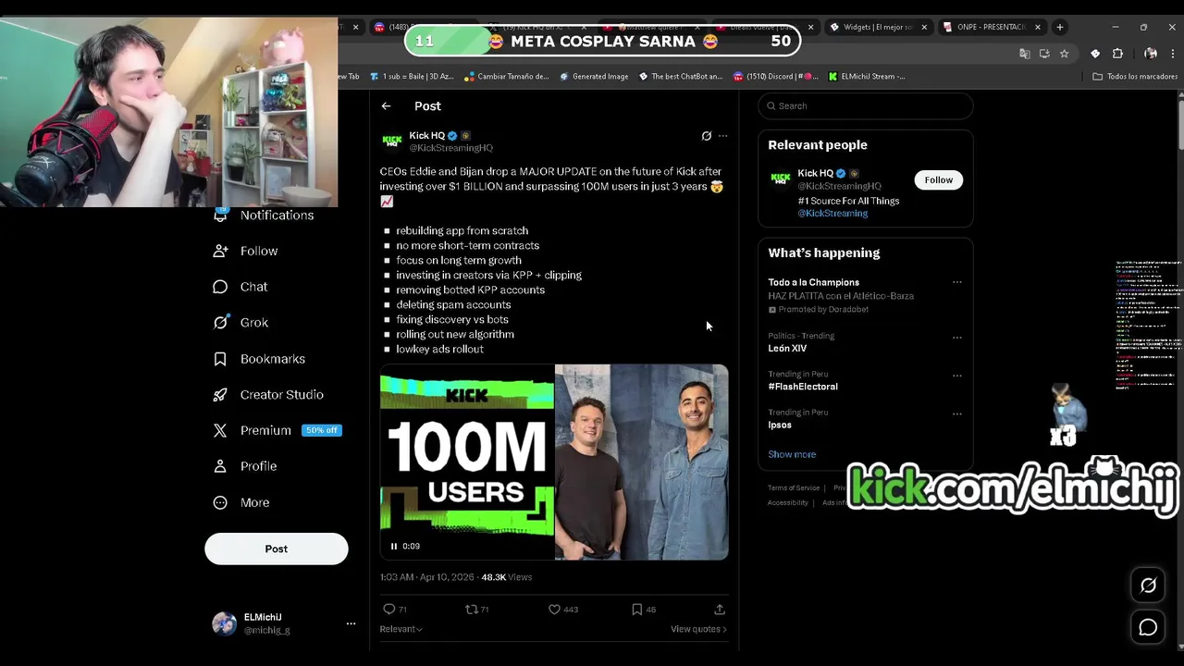Click the ELMichiJ account avatar

pyautogui.click(x=225, y=623)
